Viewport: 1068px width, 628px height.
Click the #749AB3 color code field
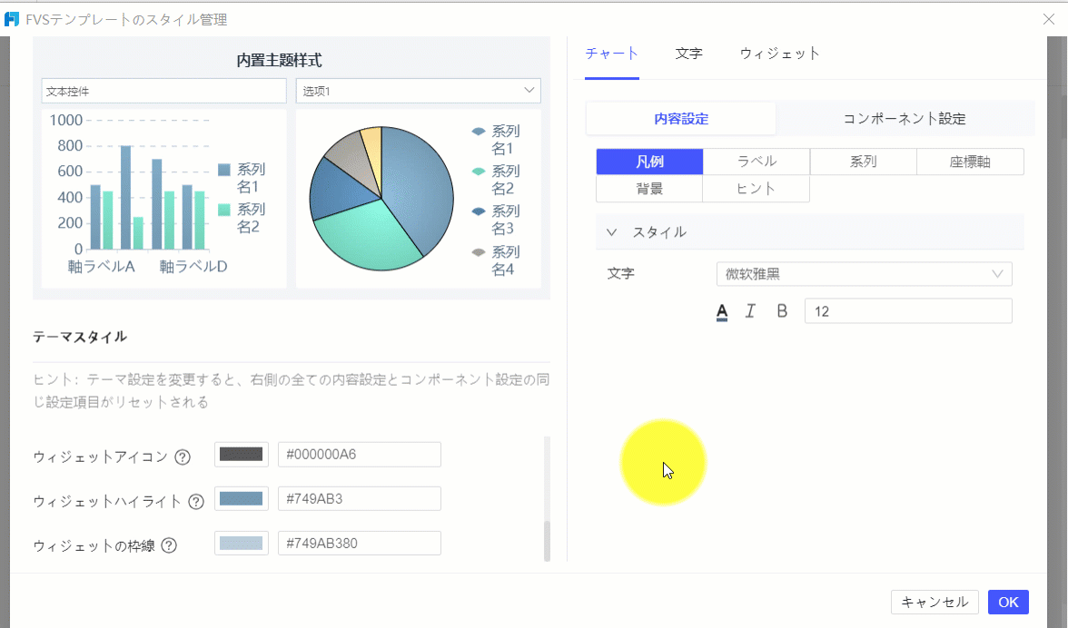(x=360, y=499)
